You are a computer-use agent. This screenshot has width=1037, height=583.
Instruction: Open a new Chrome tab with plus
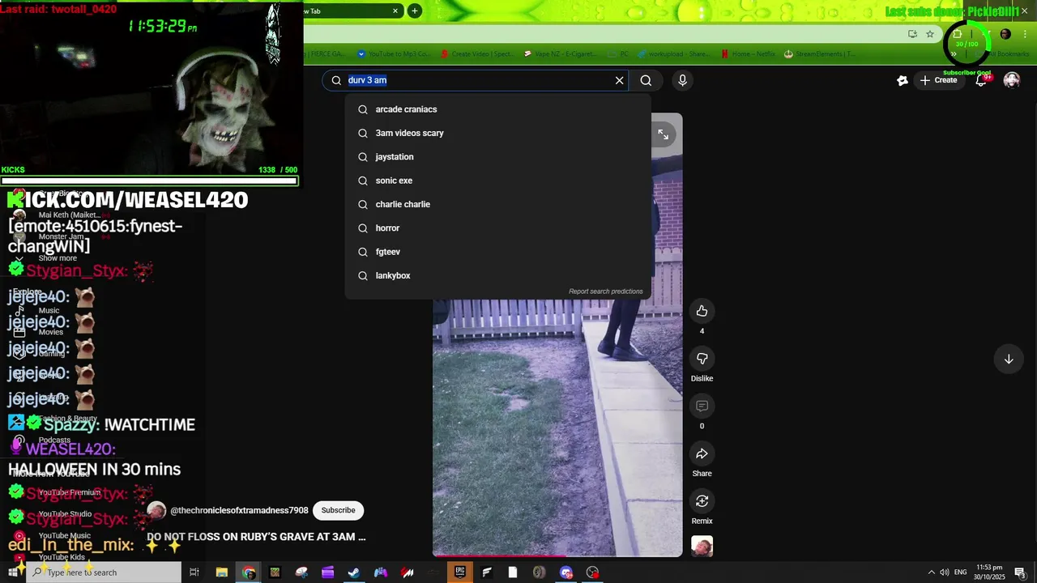(415, 11)
